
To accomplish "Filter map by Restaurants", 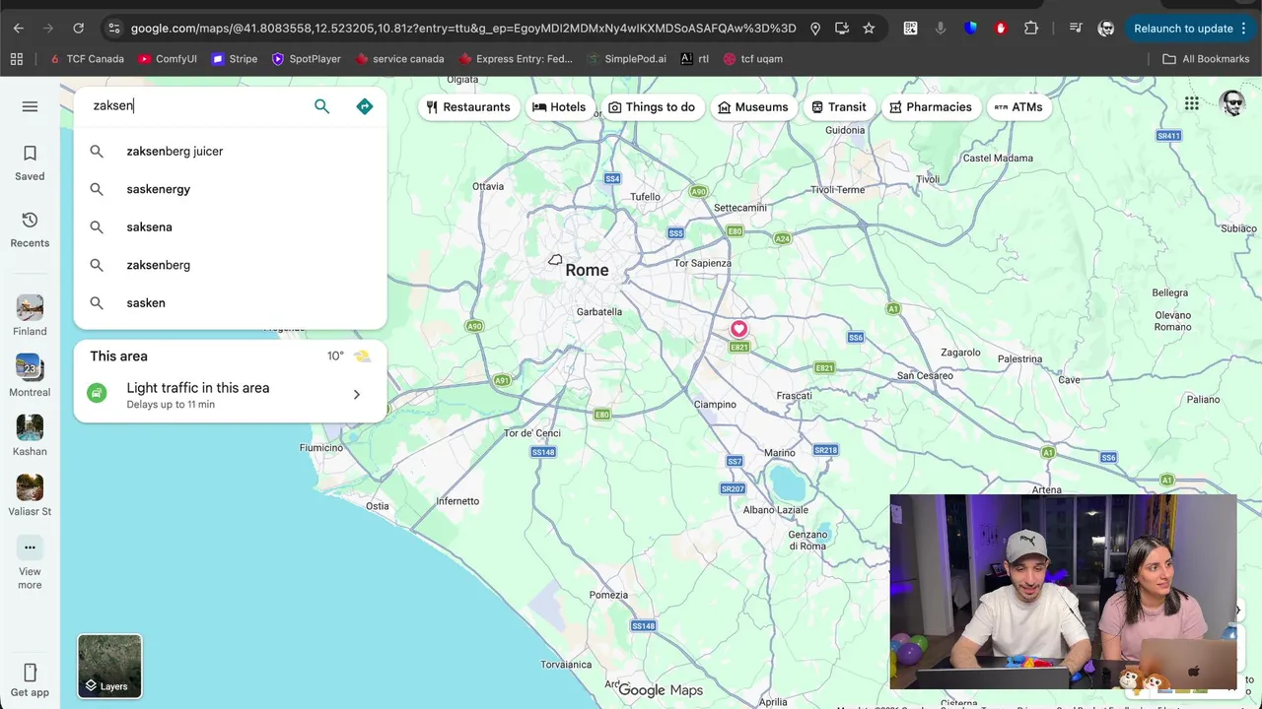I will pyautogui.click(x=467, y=107).
